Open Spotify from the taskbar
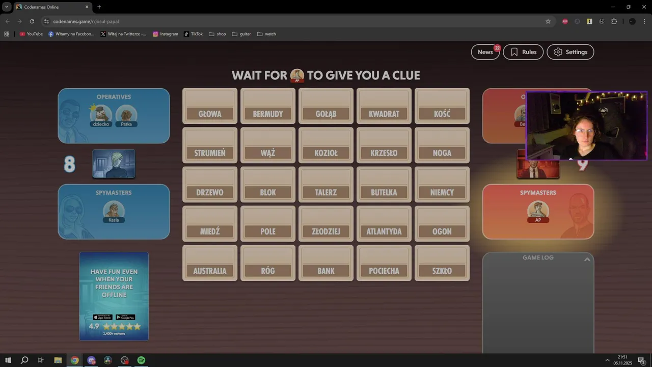652x367 pixels. click(x=141, y=360)
